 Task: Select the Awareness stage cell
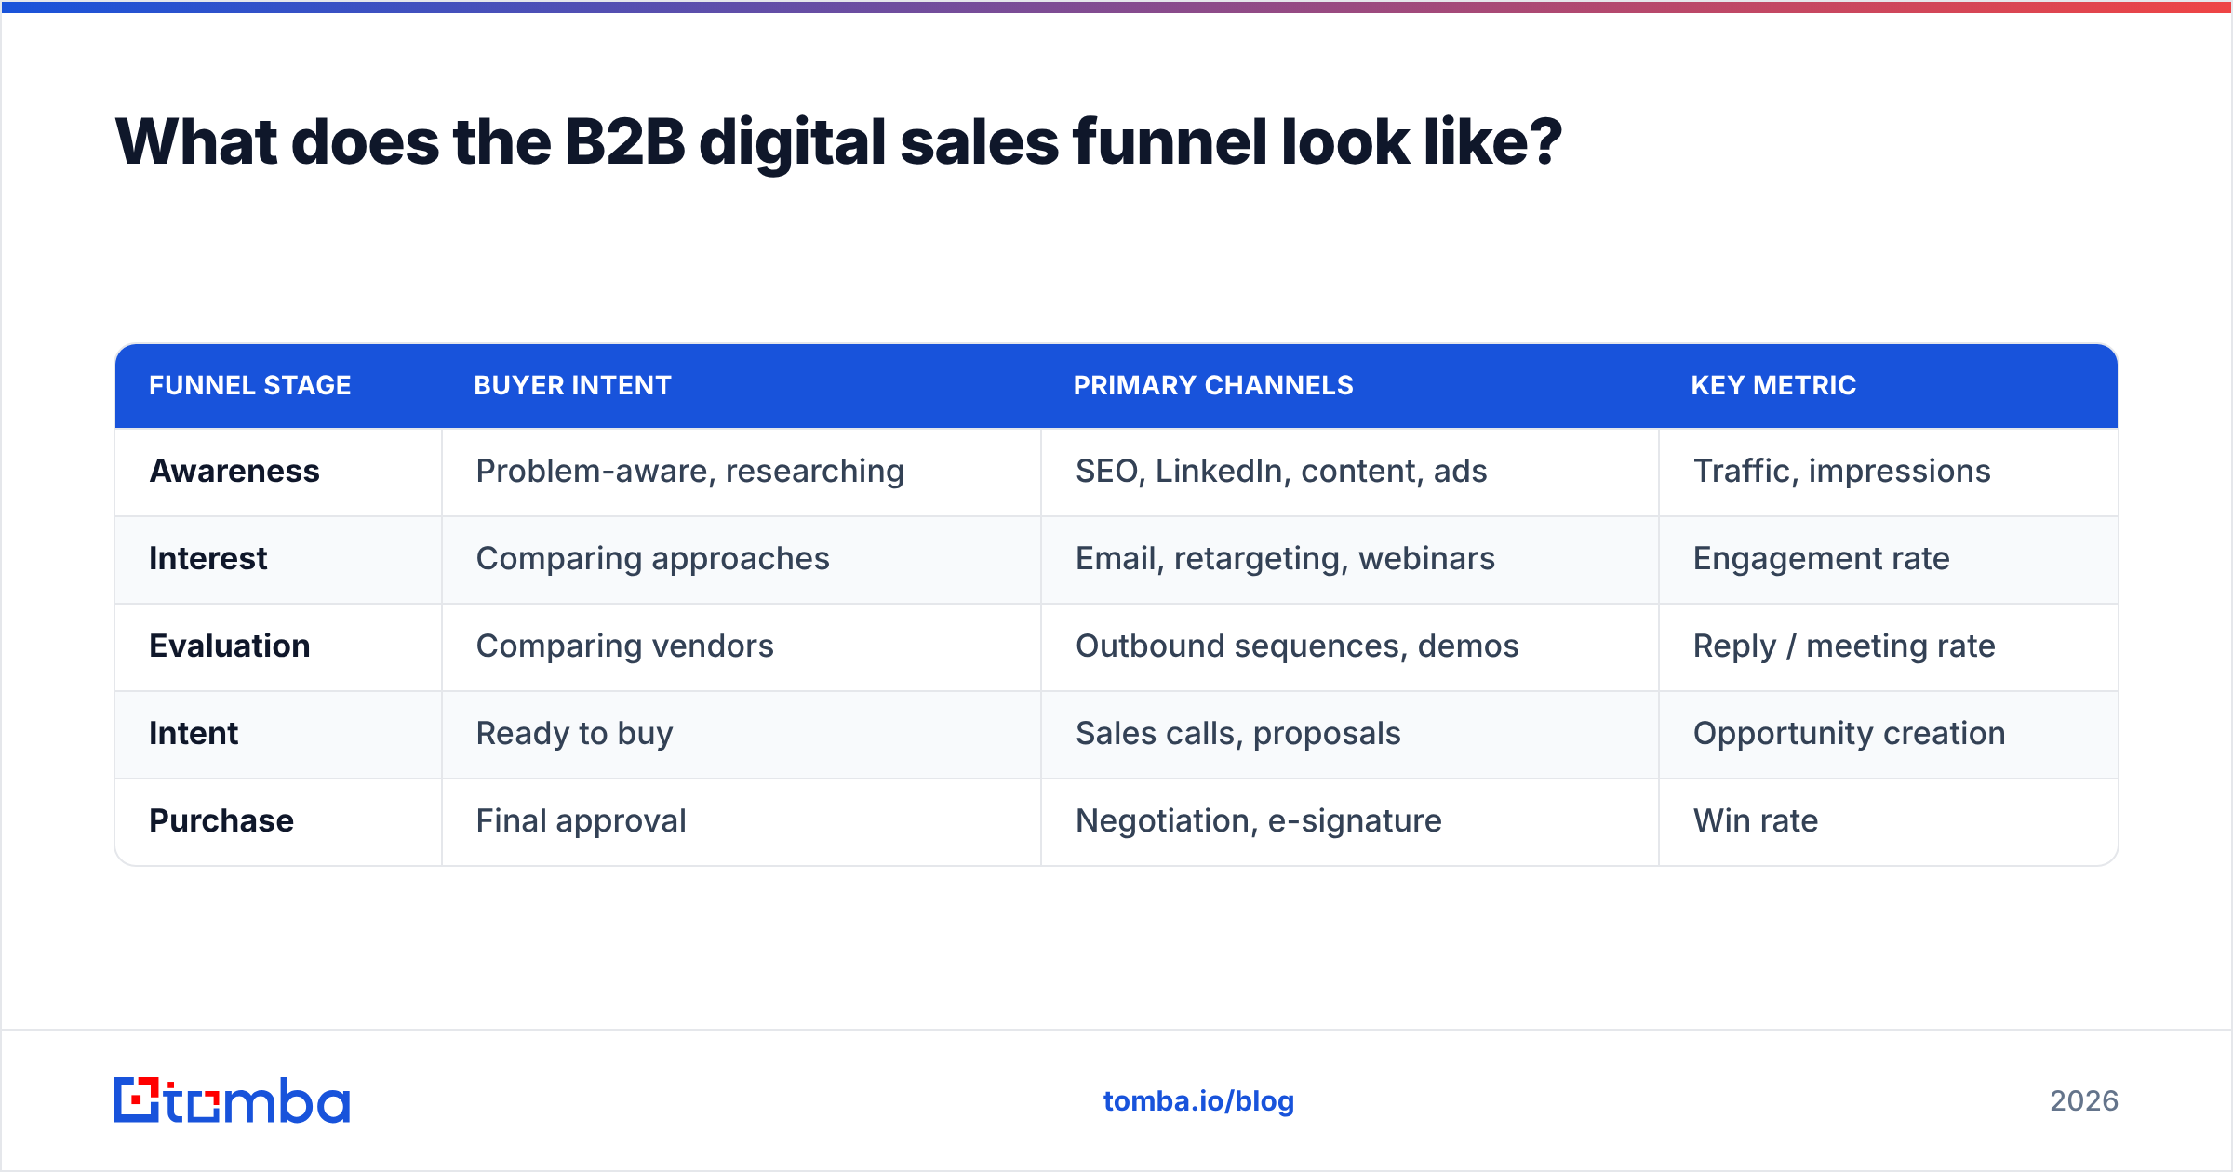click(x=278, y=472)
